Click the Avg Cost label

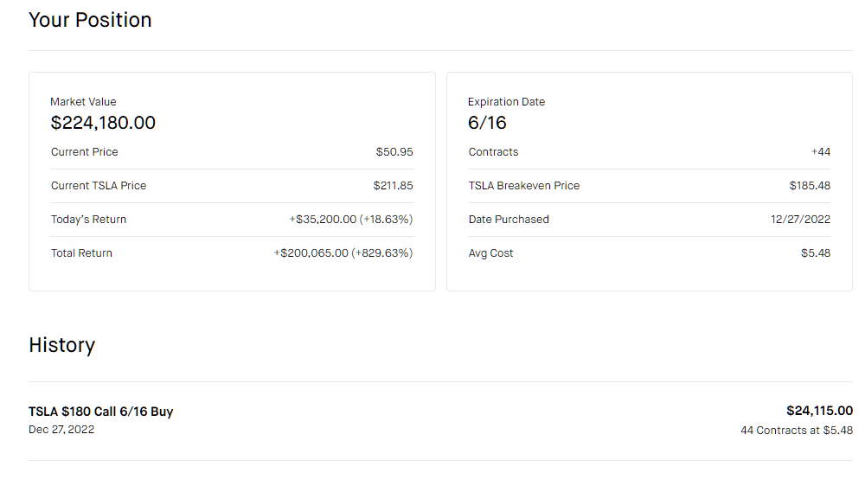tap(490, 253)
